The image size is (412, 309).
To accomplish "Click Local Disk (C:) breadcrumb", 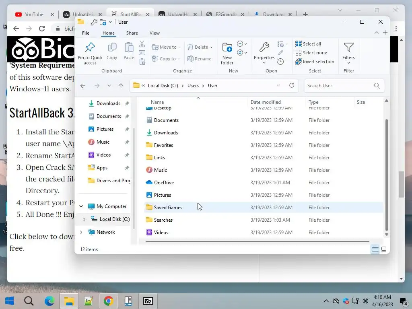I will point(163,86).
